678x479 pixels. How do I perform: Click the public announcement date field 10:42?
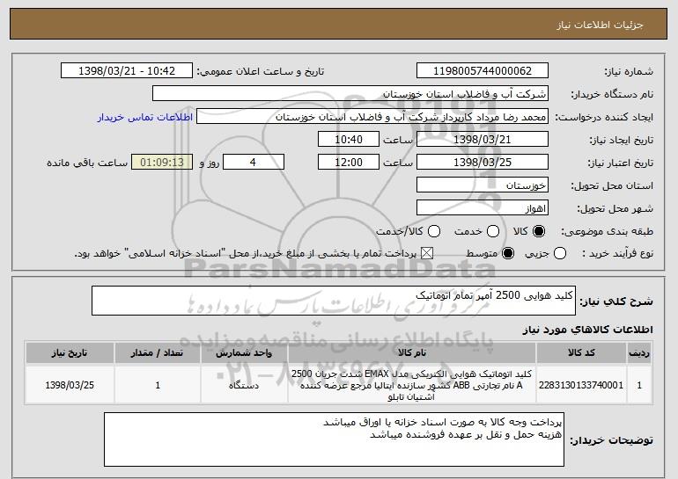click(x=127, y=71)
